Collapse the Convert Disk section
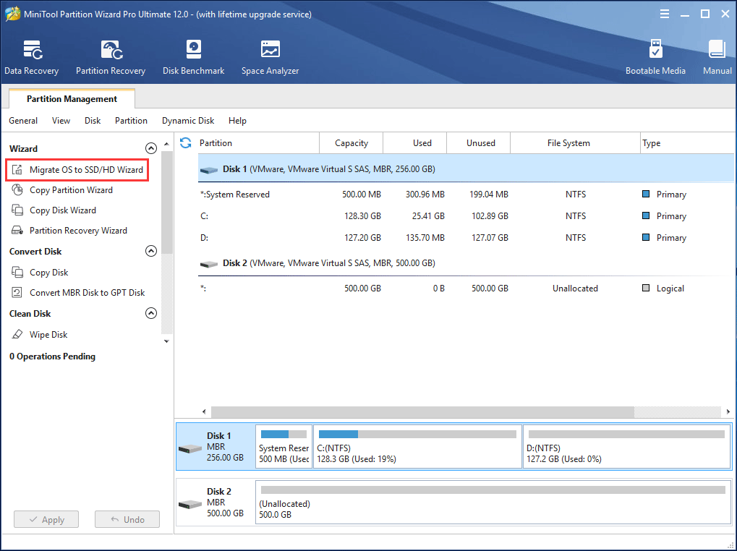Screen dimensions: 737x551 [151, 252]
